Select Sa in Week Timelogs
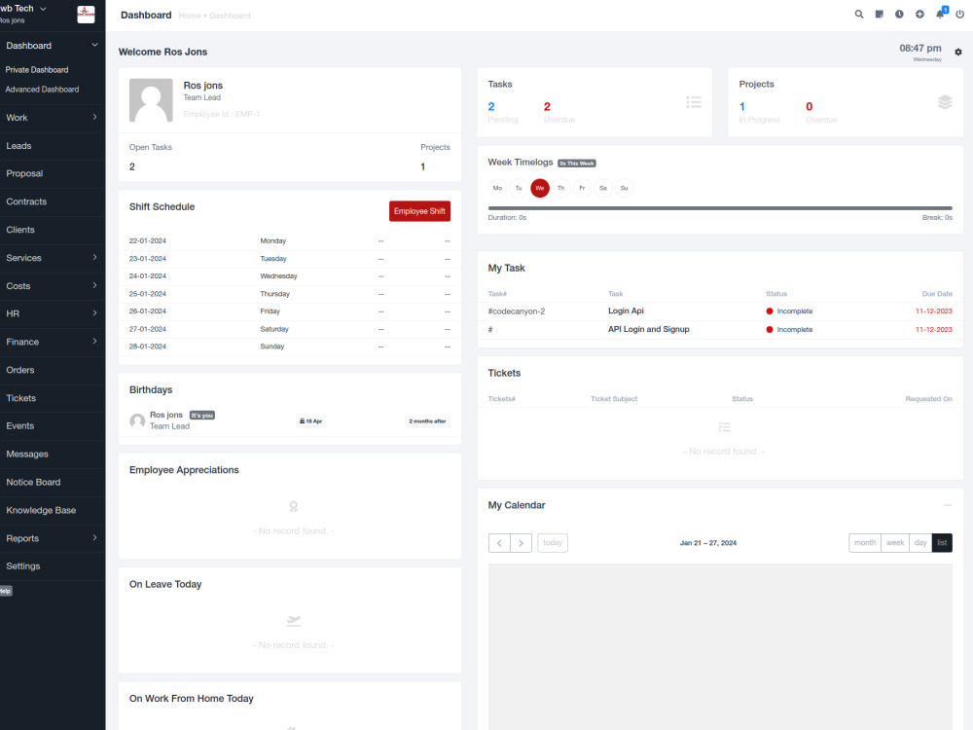This screenshot has width=973, height=730. 603,188
